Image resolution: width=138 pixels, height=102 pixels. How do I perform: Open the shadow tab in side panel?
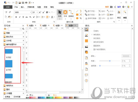click(x=86, y=52)
